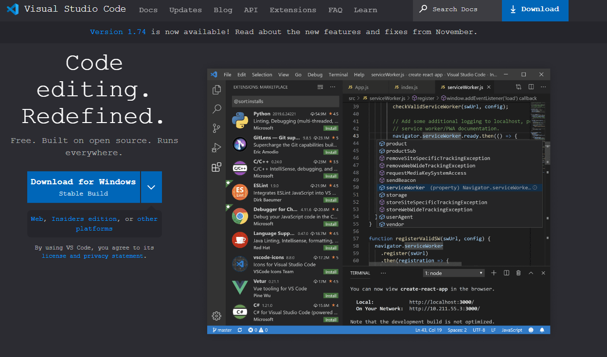Screen dimensions: 607x357
Task: Open the license and privacy statement link
Action: click(x=93, y=256)
